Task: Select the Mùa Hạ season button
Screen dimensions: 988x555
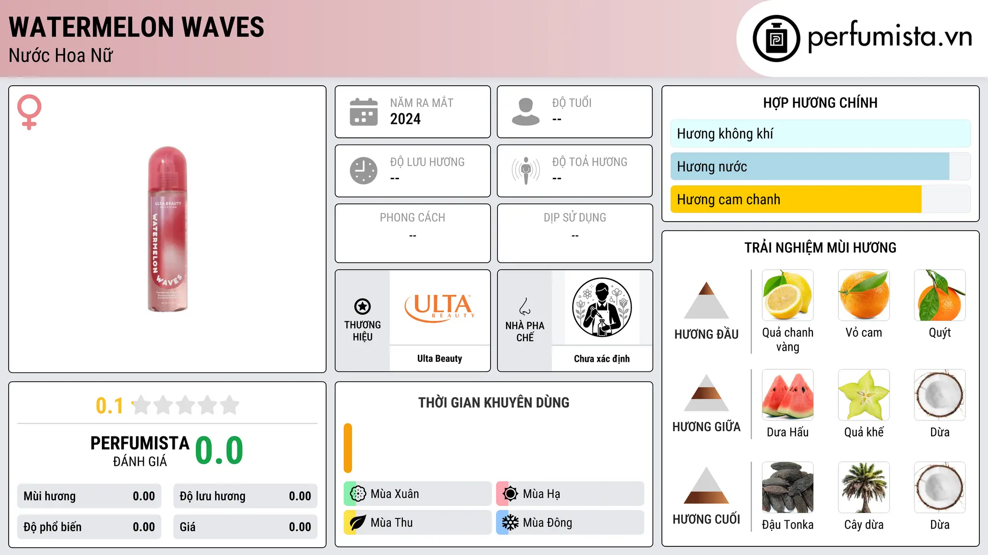Action: pyautogui.click(x=570, y=494)
